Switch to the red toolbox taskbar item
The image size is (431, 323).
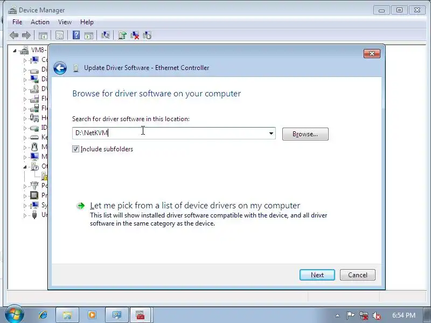[140, 315]
